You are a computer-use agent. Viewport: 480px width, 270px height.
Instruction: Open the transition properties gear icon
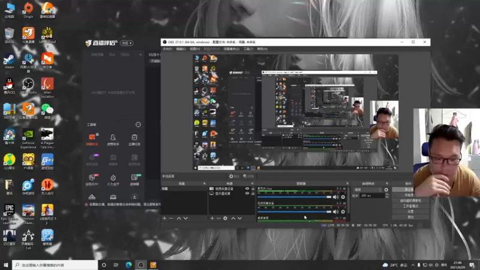pos(386,190)
